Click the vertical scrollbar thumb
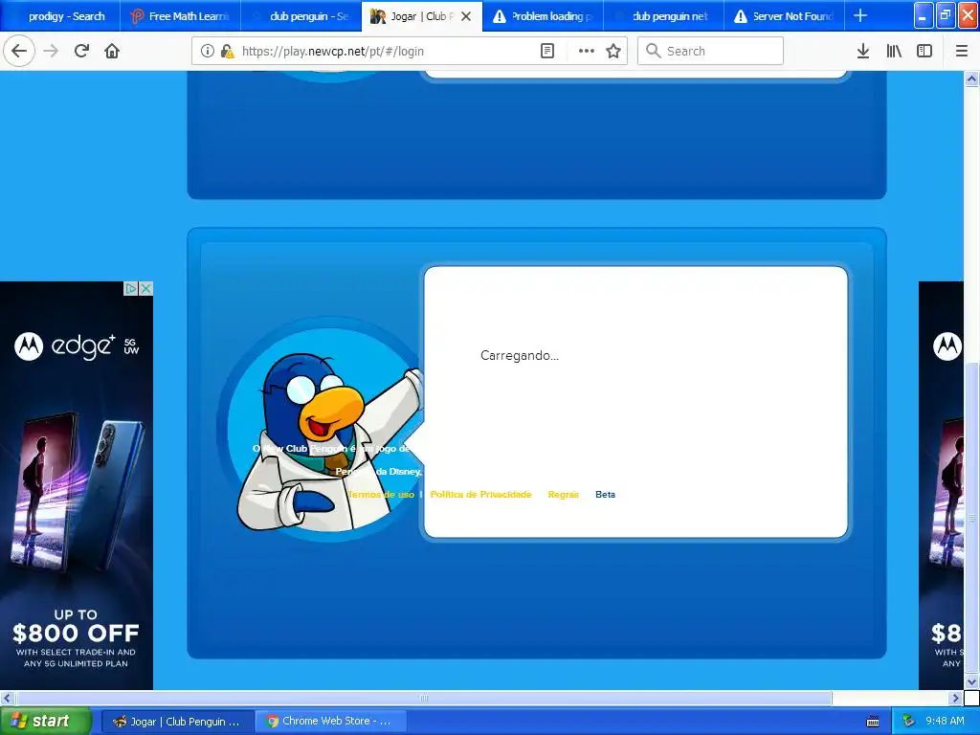 (x=971, y=518)
